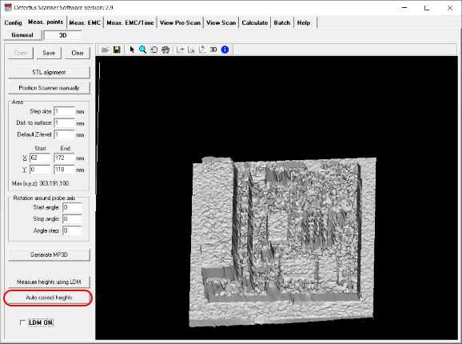462x344 pixels.
Task: Go to the Calculate tab
Action: pos(255,22)
